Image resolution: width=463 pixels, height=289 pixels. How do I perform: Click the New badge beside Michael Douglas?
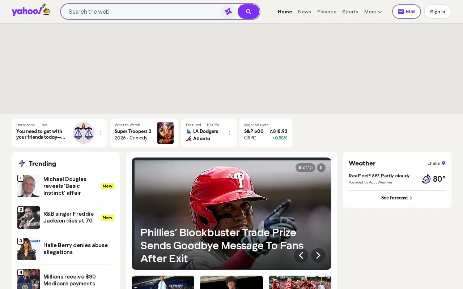point(107,186)
